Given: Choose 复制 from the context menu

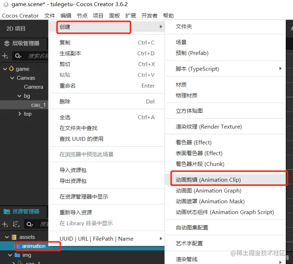Looking at the screenshot, I should (x=107, y=43).
